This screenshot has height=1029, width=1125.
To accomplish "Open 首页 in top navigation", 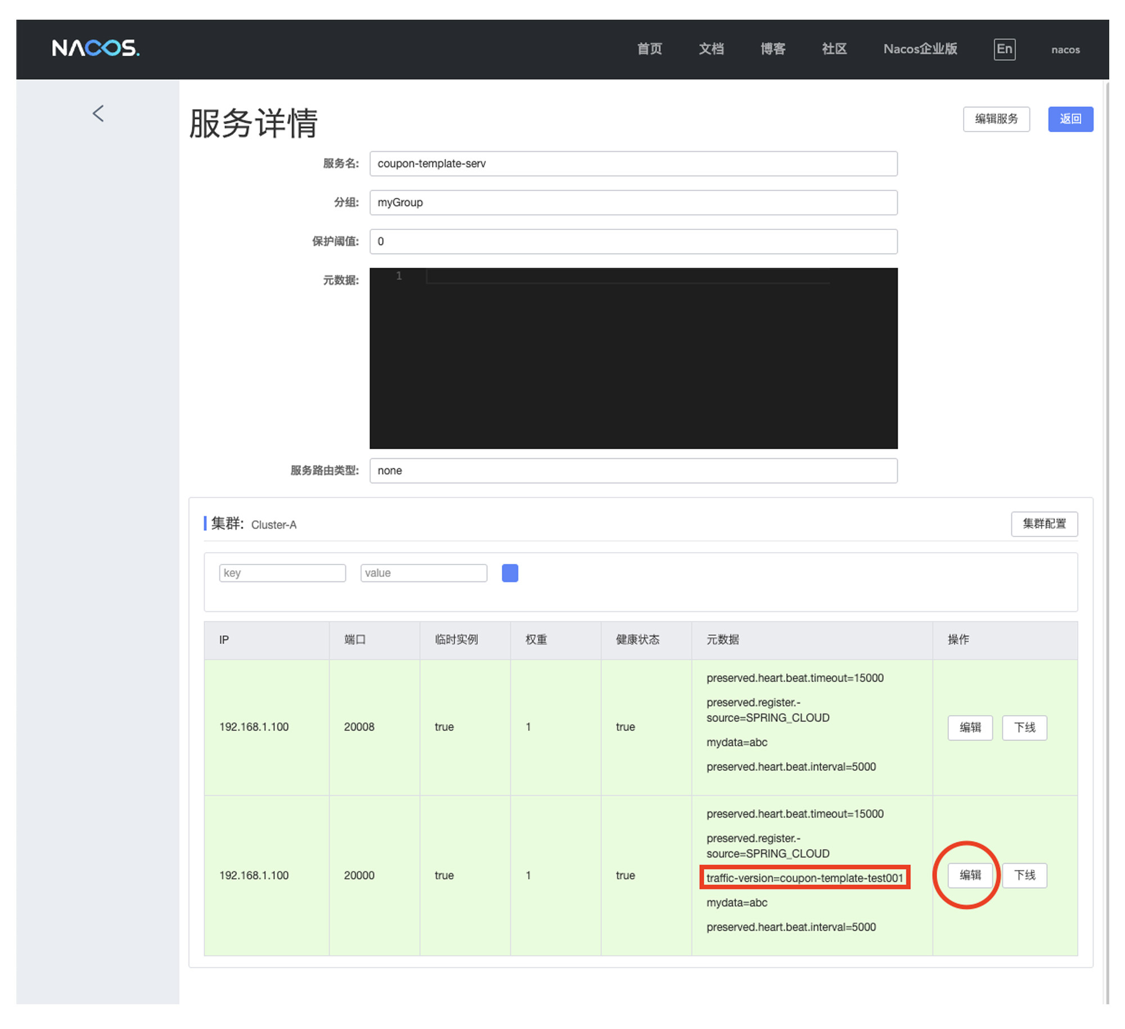I will (x=649, y=49).
